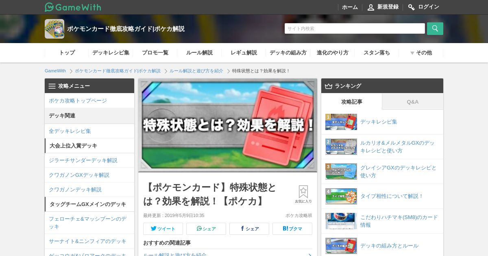Open クワガノンデッキ解説 in the sidebar
This screenshot has height=256, width=488.
[89, 189]
